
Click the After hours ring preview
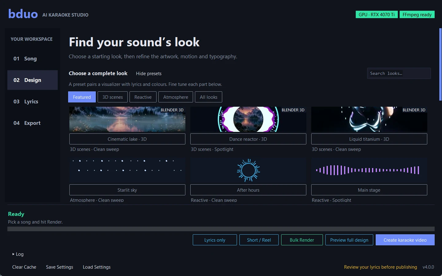coord(248,170)
